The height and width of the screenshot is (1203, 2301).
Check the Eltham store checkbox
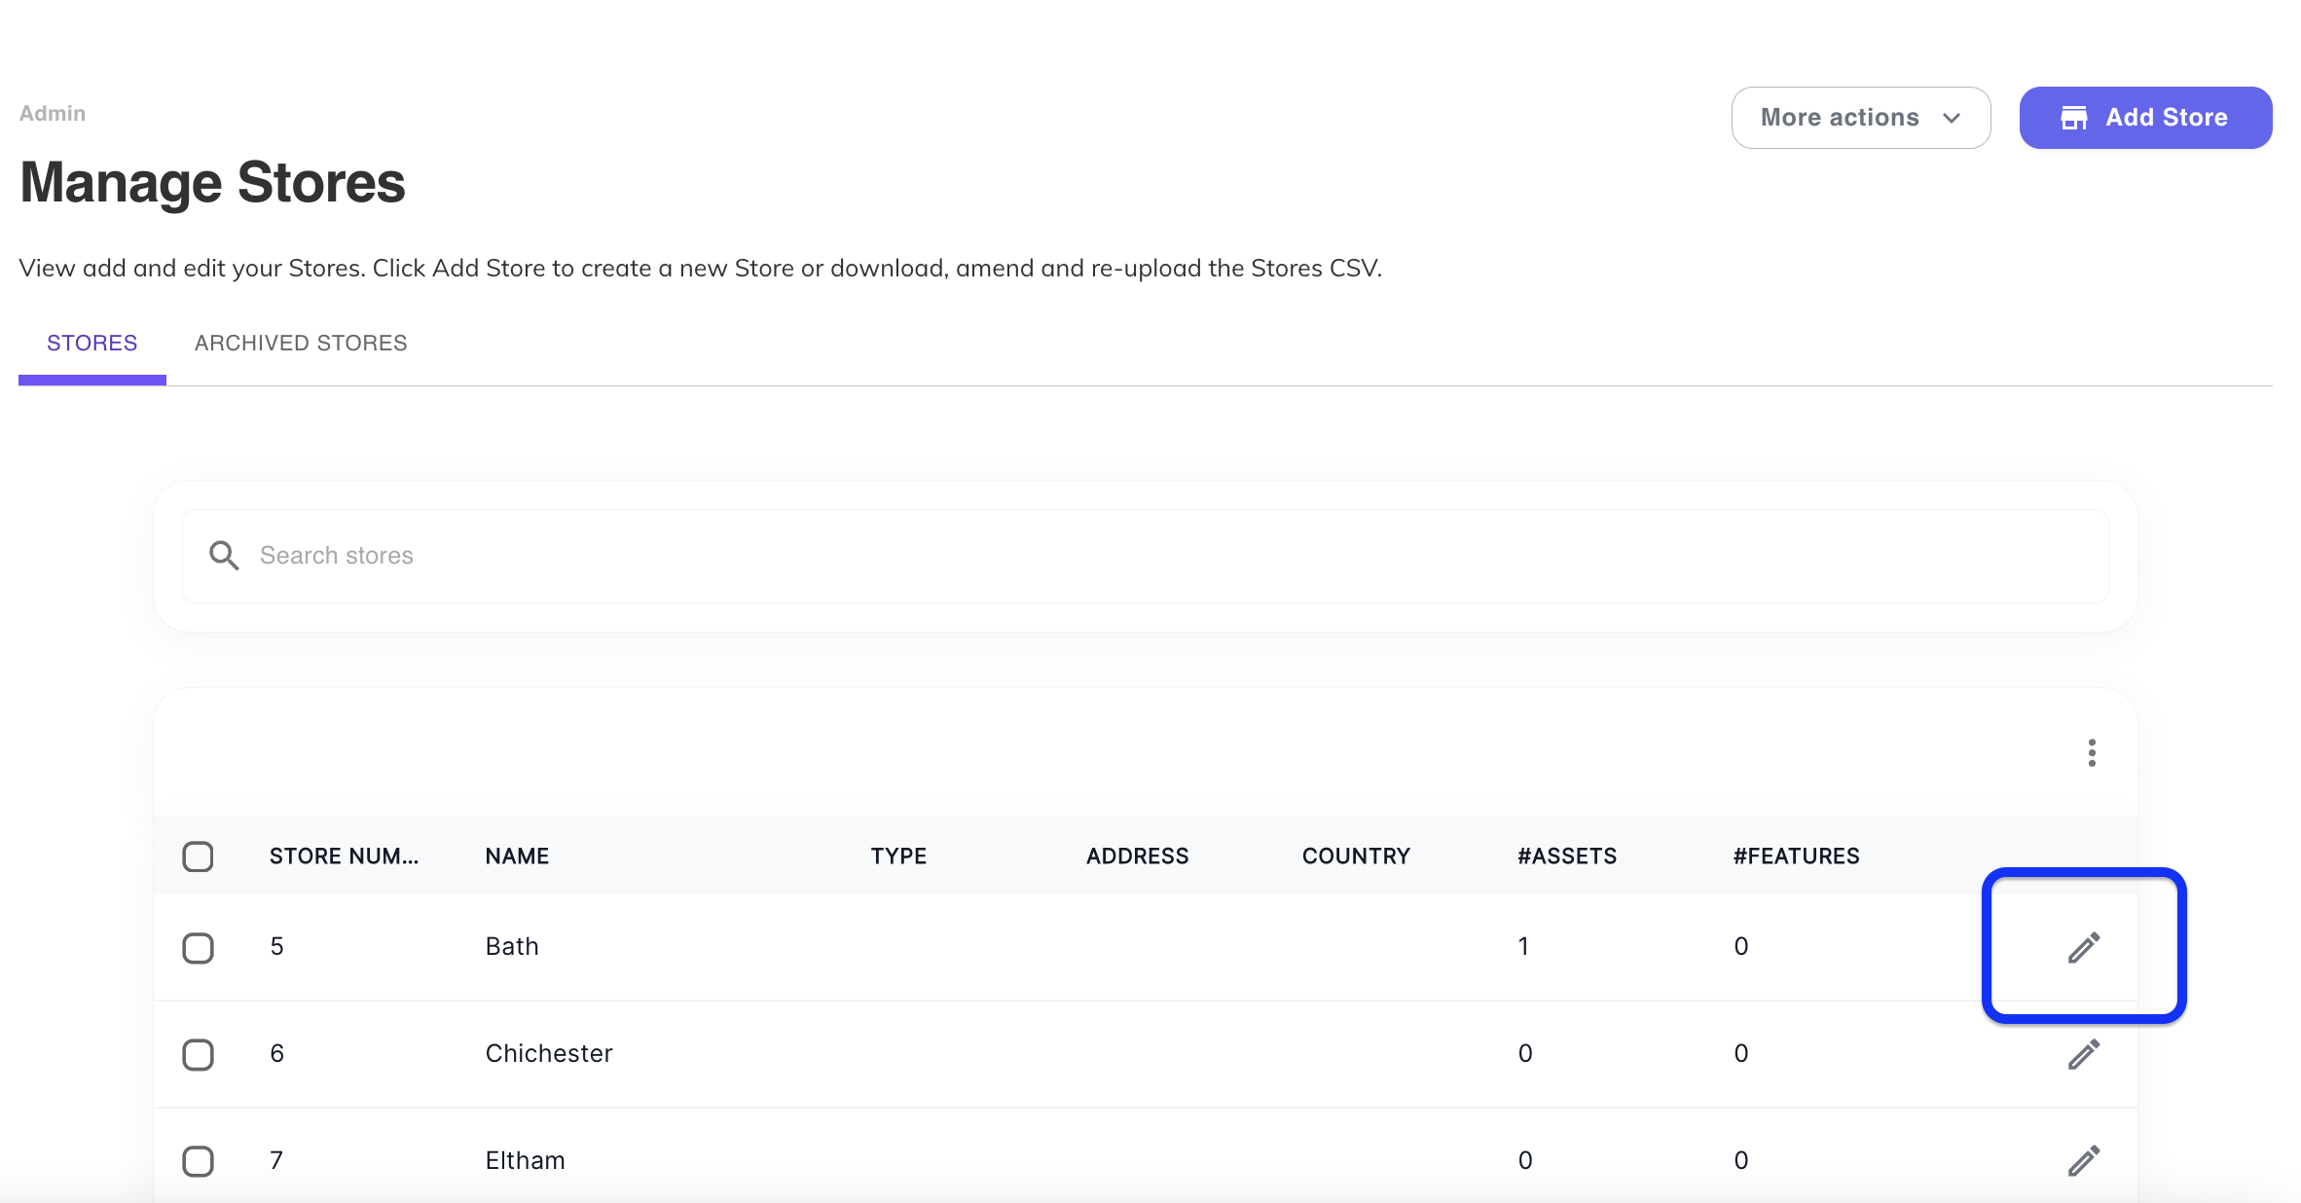coord(199,1160)
